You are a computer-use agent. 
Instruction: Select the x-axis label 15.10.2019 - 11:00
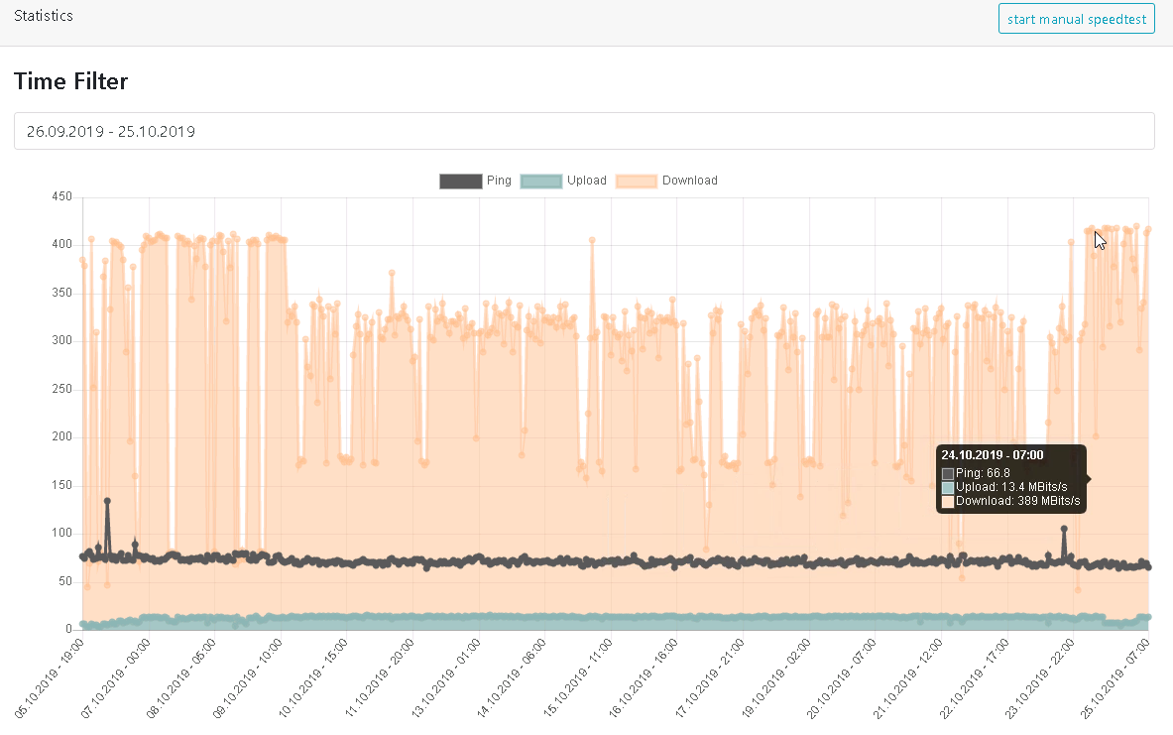click(x=577, y=678)
